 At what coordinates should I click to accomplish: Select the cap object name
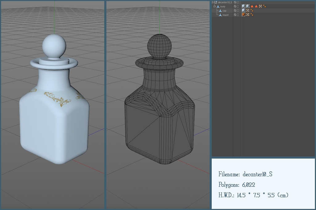point(225,11)
